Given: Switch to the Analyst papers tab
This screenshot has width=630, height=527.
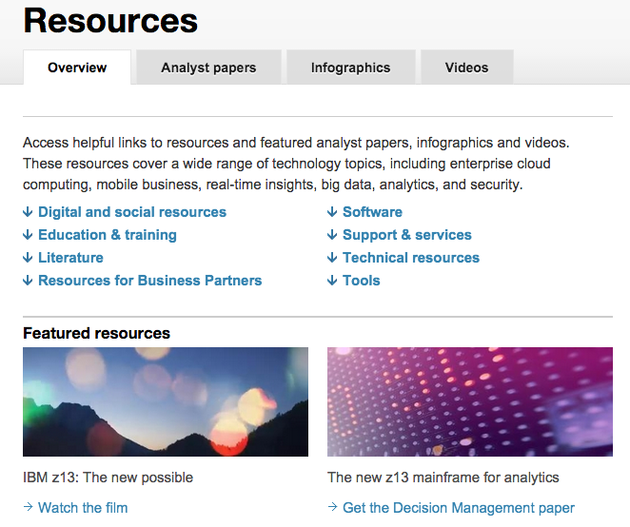Looking at the screenshot, I should tap(208, 68).
